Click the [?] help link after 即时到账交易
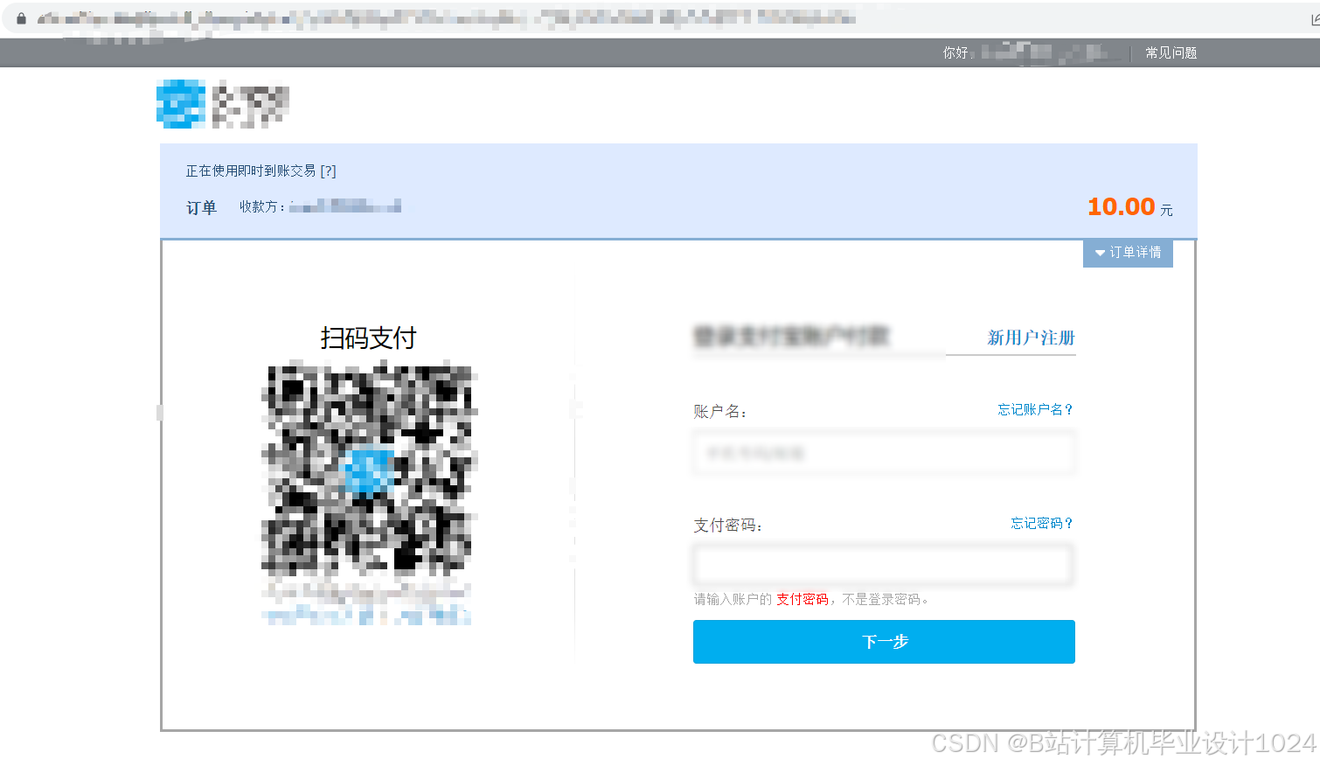The image size is (1320, 766). click(328, 171)
